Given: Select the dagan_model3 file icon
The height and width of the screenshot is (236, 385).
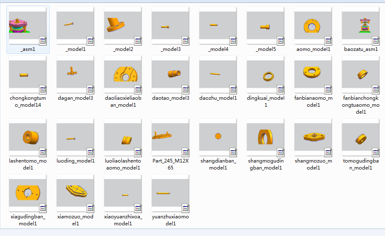Looking at the screenshot, I should point(75,74).
